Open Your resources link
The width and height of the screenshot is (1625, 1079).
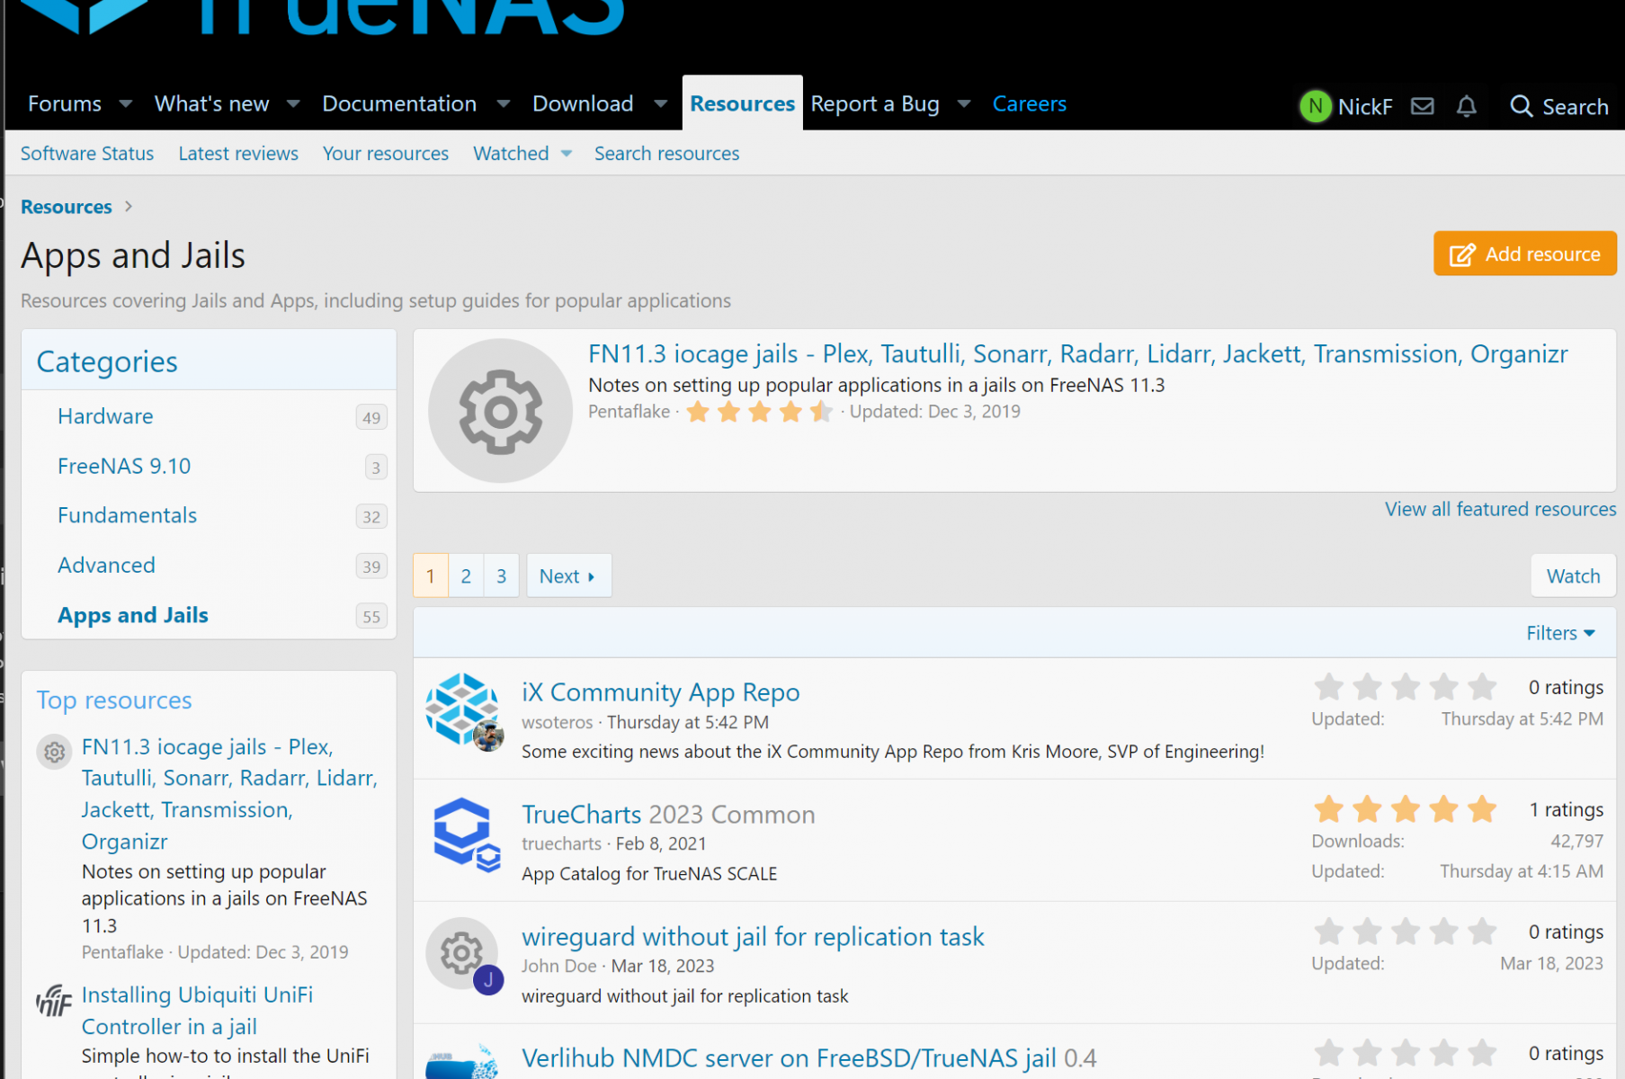click(386, 154)
